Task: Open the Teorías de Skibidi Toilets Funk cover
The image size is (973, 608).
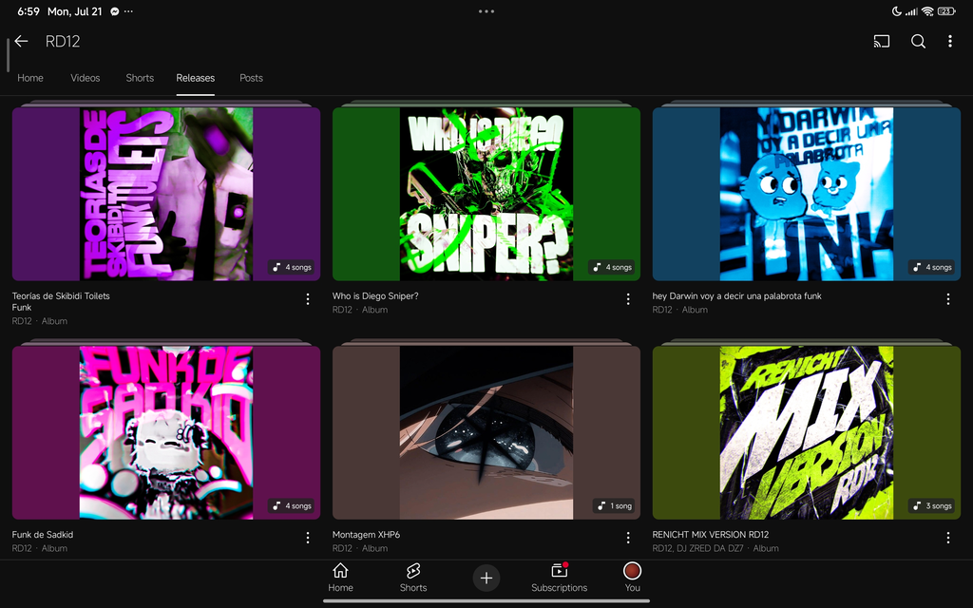Action: coord(166,194)
